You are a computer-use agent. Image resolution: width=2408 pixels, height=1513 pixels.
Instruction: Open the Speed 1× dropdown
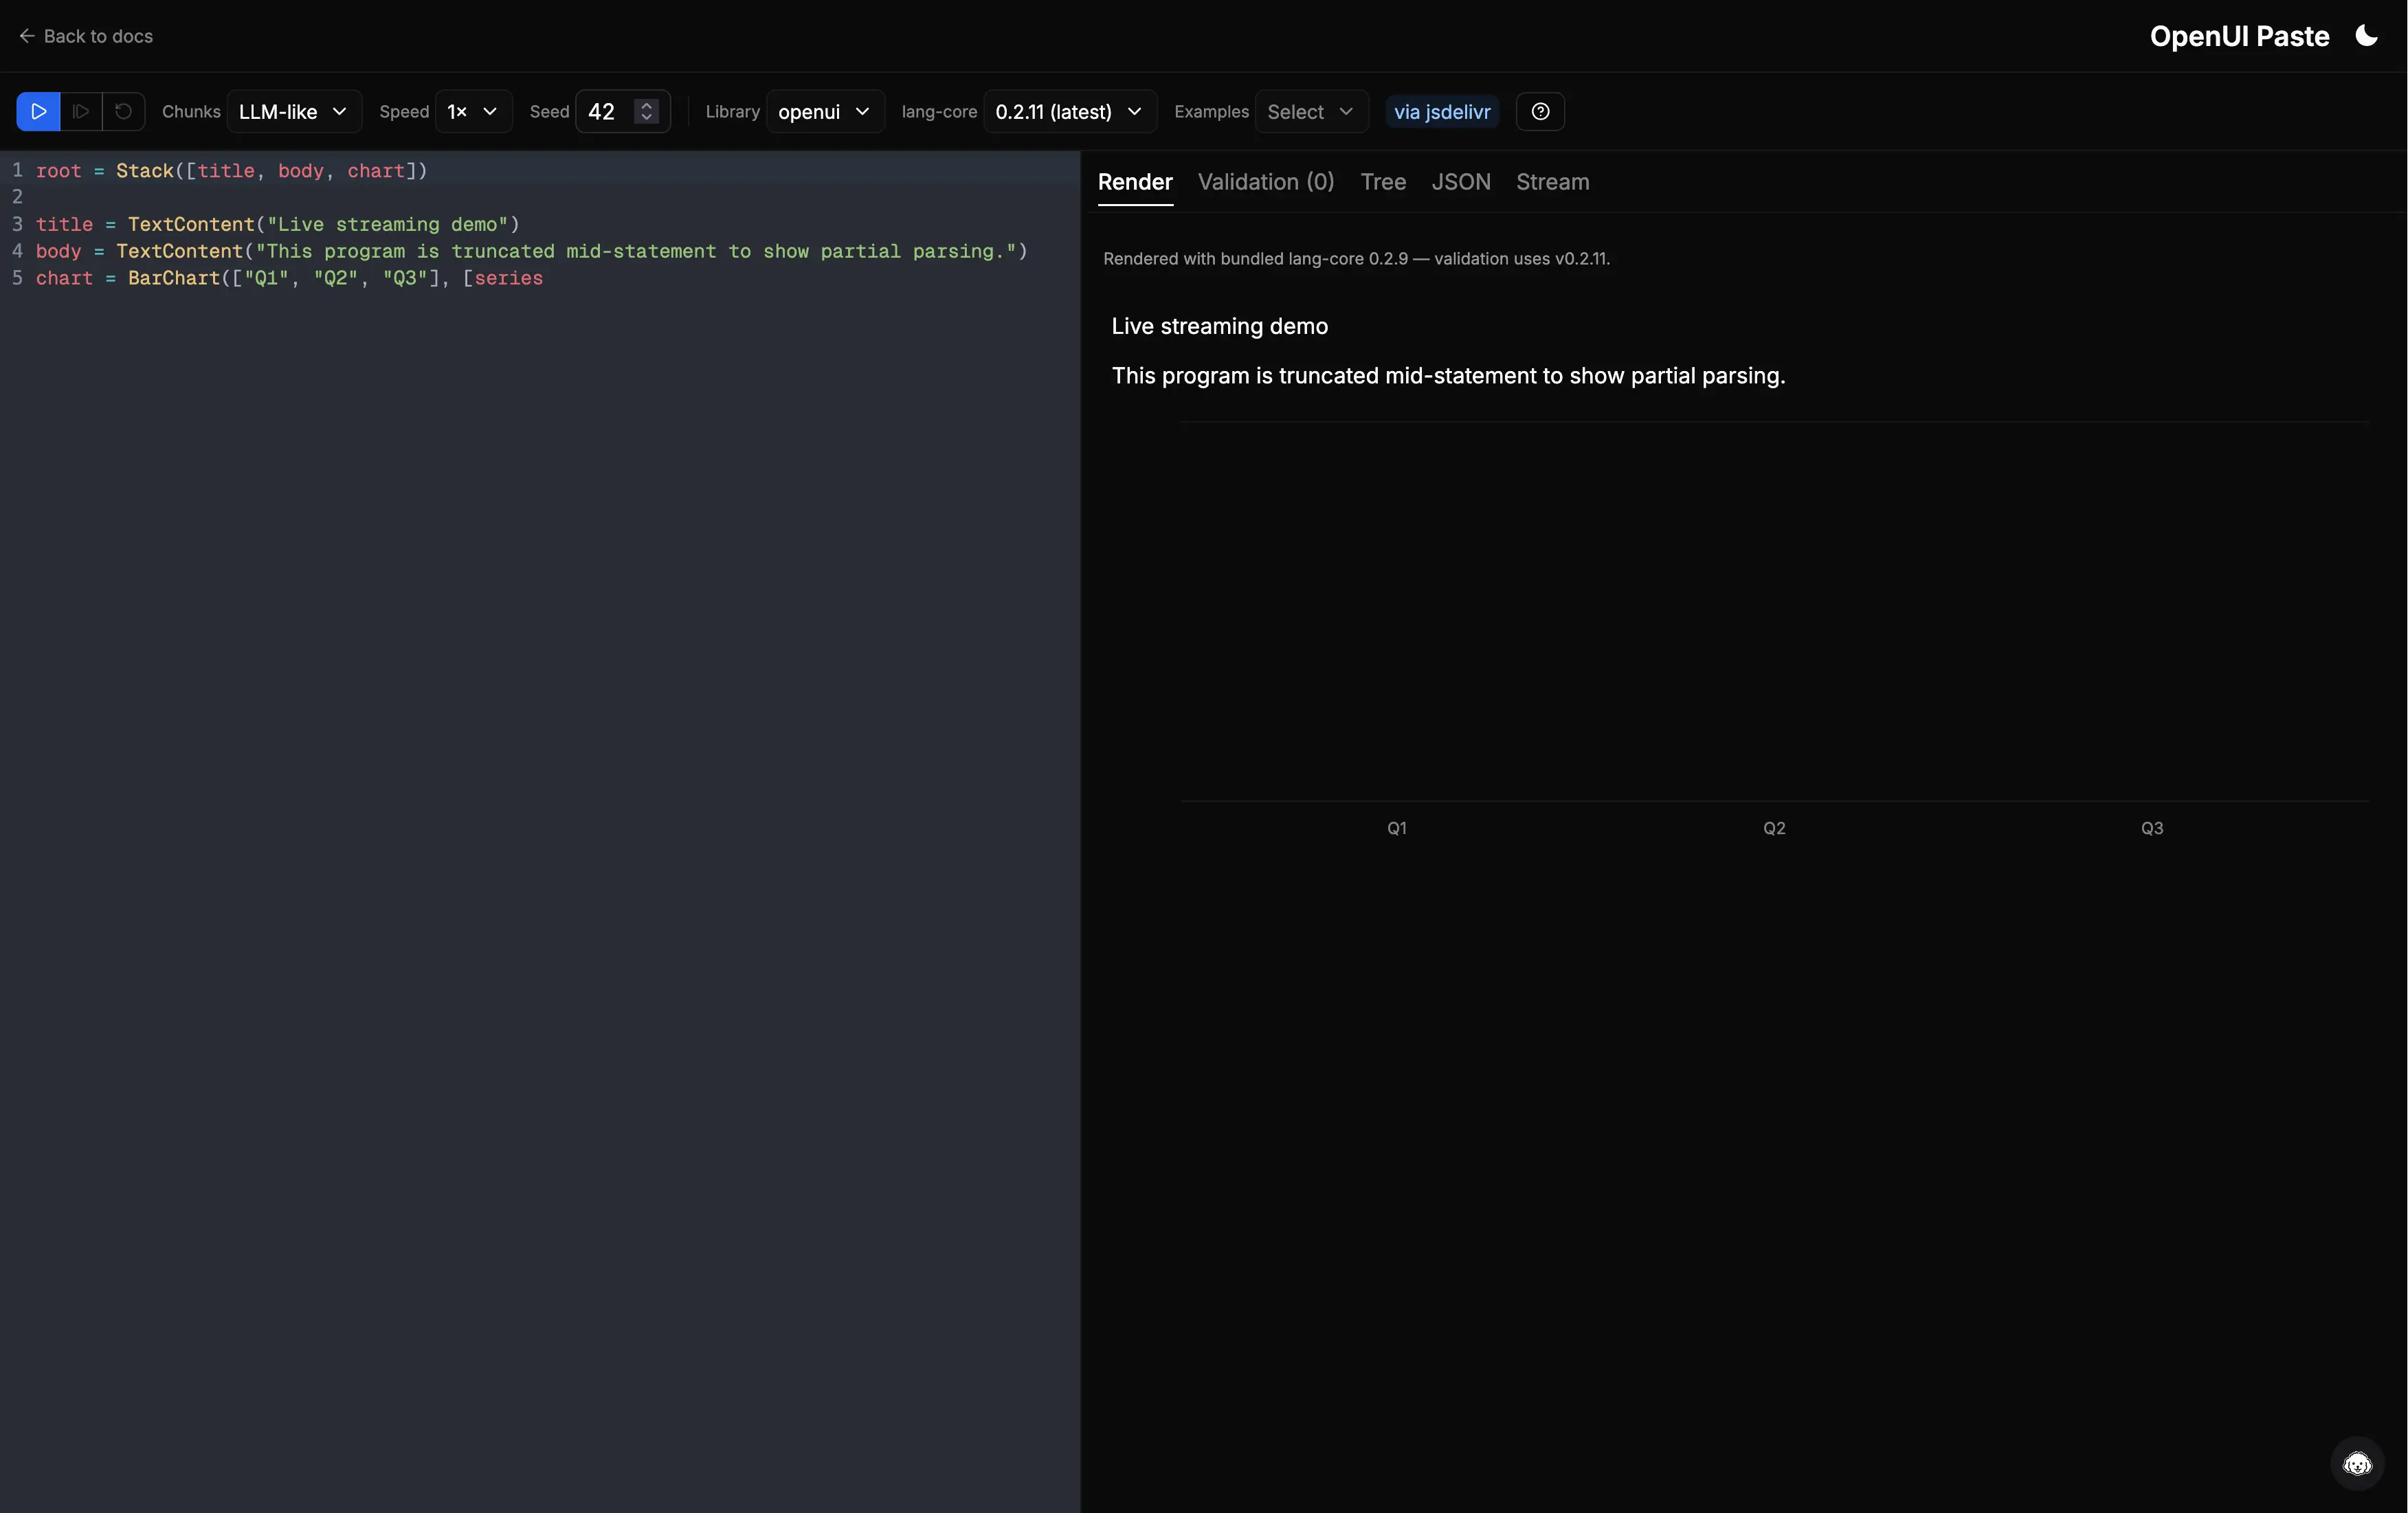(x=473, y=111)
